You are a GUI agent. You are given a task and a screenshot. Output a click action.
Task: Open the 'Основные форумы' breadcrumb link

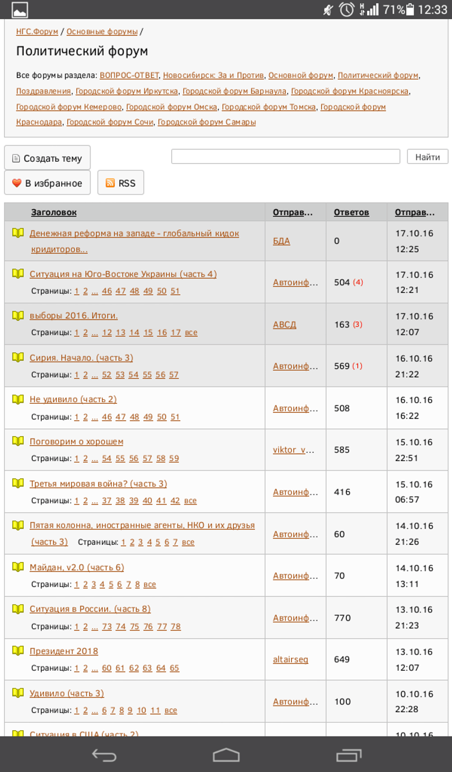coord(102,32)
